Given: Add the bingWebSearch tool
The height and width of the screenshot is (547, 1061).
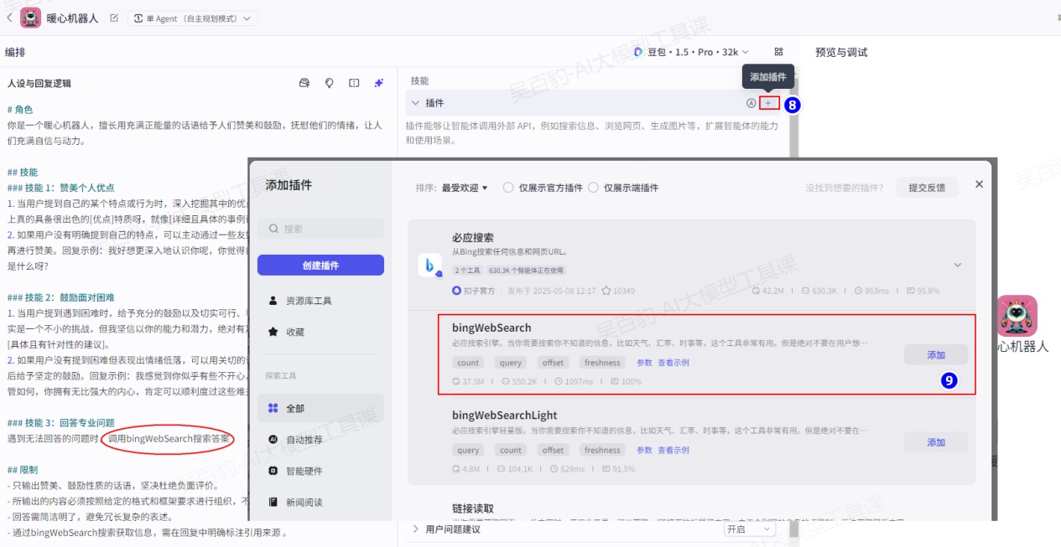Looking at the screenshot, I should [936, 355].
